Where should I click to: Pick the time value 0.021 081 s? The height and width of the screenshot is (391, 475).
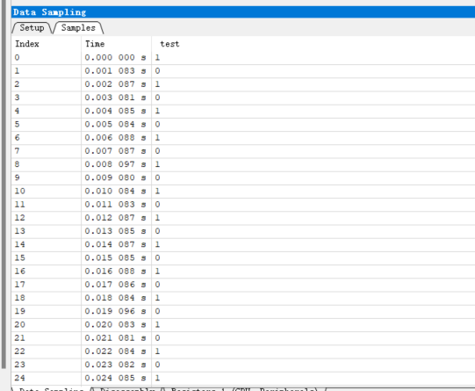tap(116, 337)
